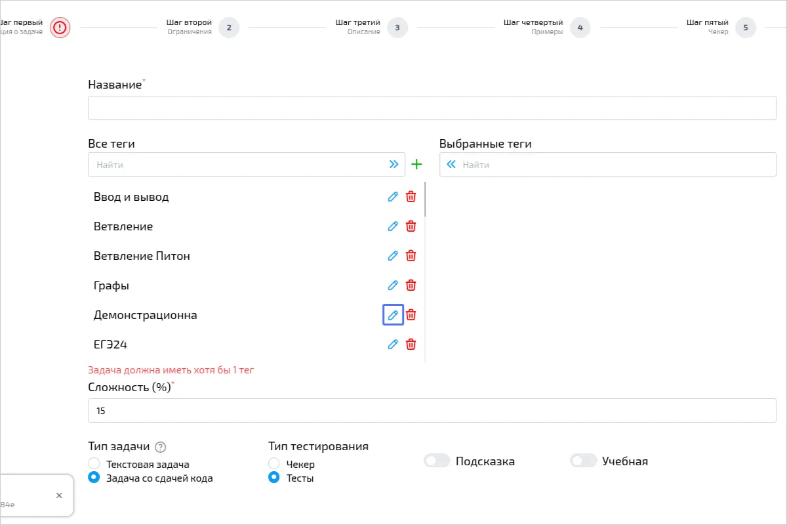Click help question mark near Тип задачи

(161, 447)
